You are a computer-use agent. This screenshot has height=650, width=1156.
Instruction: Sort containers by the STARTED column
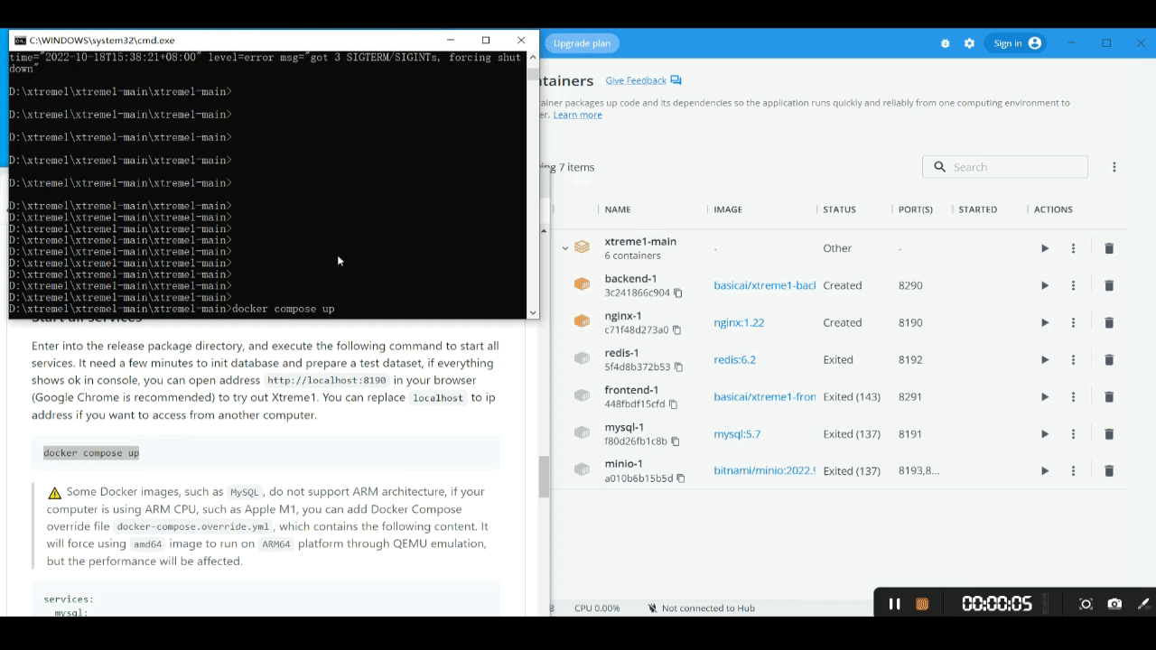(978, 209)
